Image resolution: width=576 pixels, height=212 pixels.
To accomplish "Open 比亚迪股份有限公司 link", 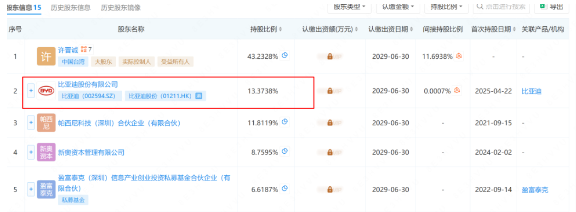I will click(88, 84).
